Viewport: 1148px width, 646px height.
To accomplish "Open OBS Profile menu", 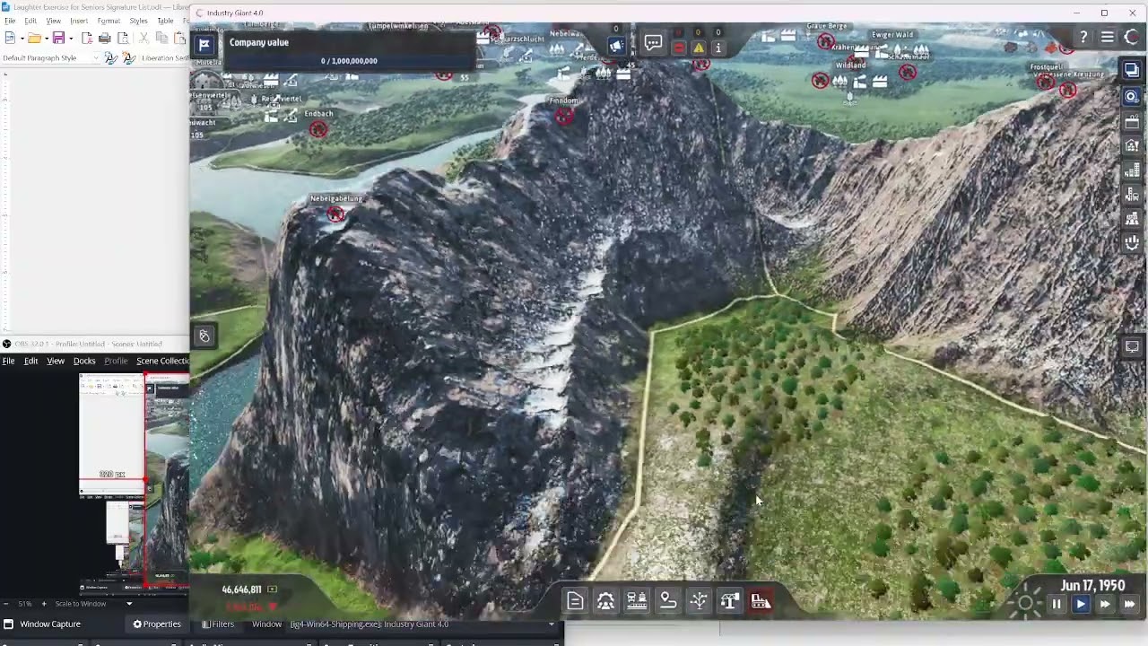I will [116, 361].
